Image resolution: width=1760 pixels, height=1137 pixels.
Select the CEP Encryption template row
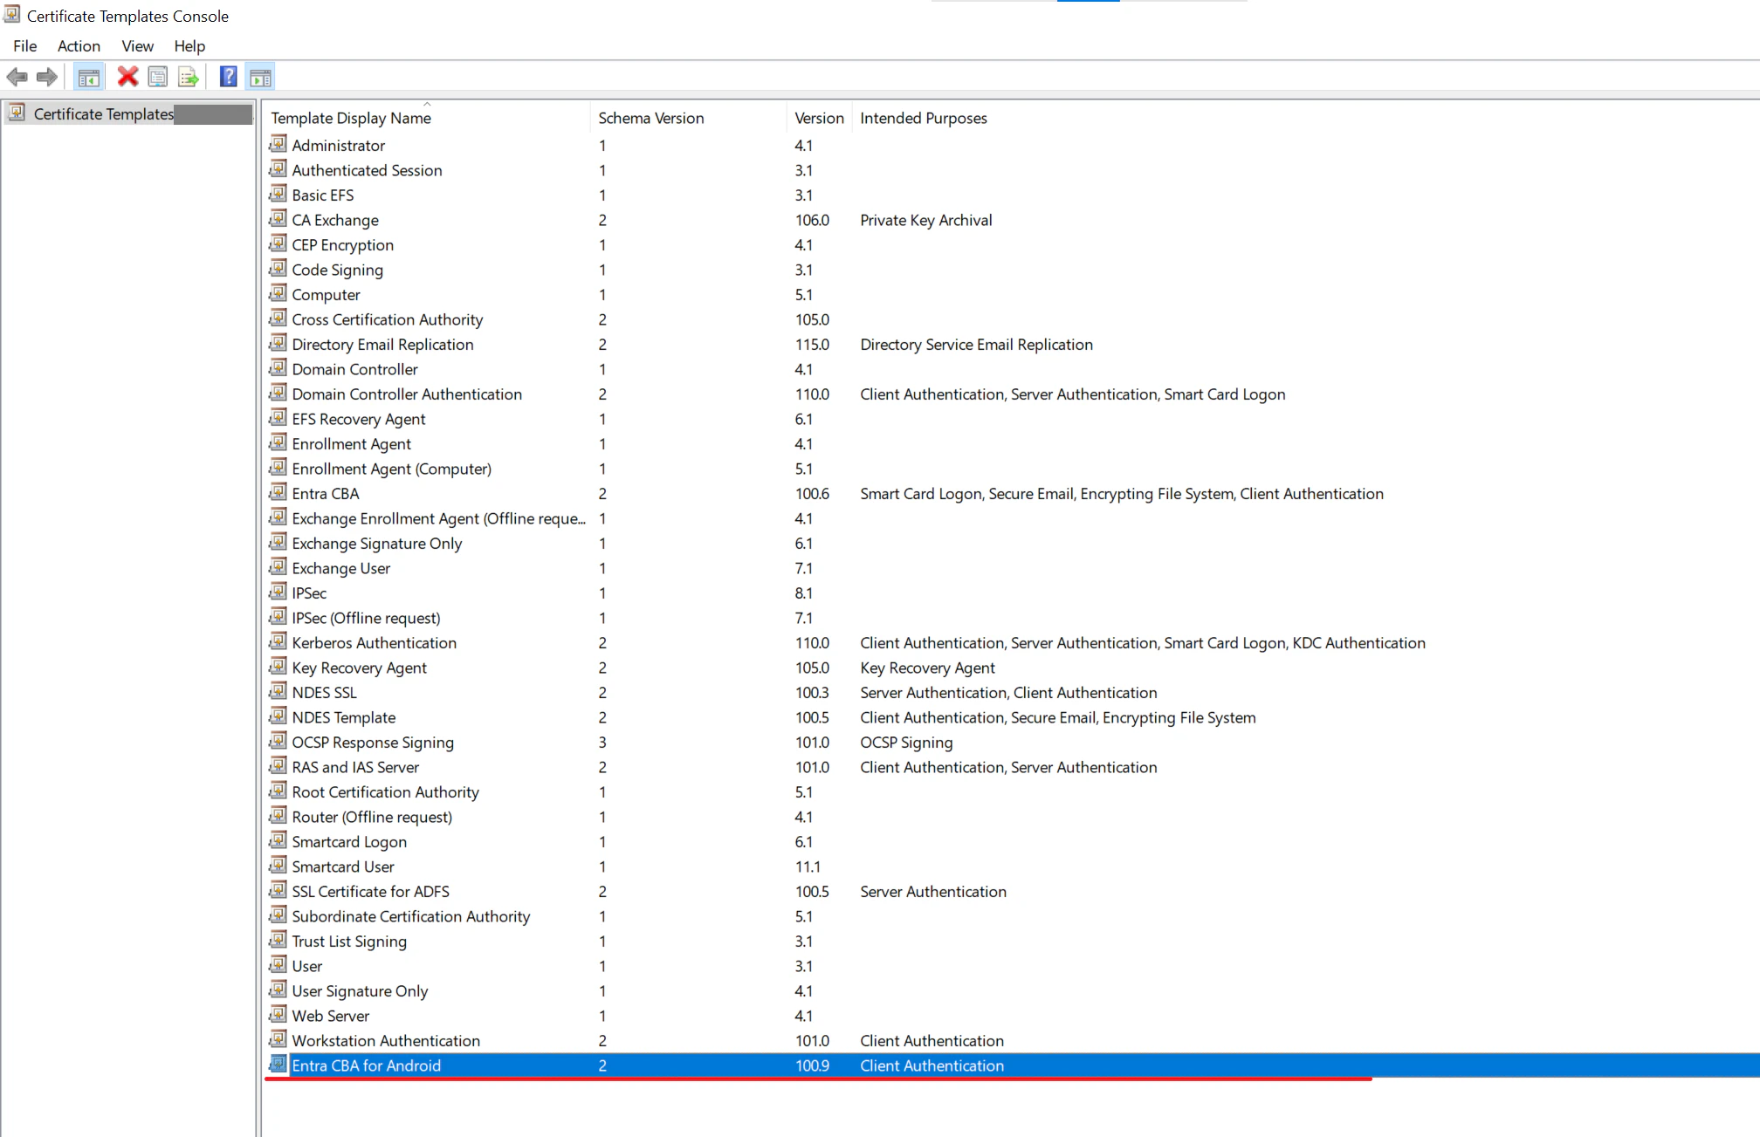(x=342, y=245)
